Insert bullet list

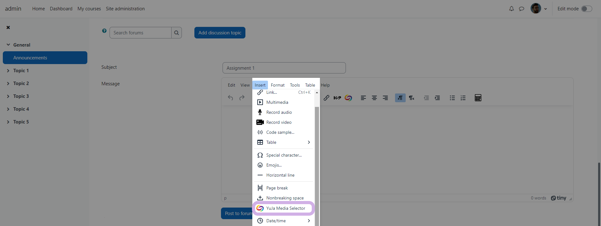tap(452, 98)
